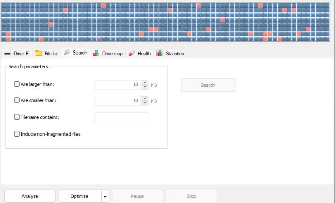
Task: Expand the Optimize dropdown arrow
Action: (105, 196)
